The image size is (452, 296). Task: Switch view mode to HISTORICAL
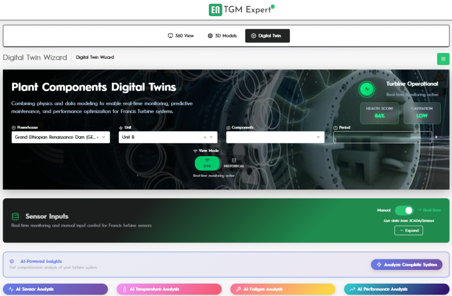tap(234, 163)
